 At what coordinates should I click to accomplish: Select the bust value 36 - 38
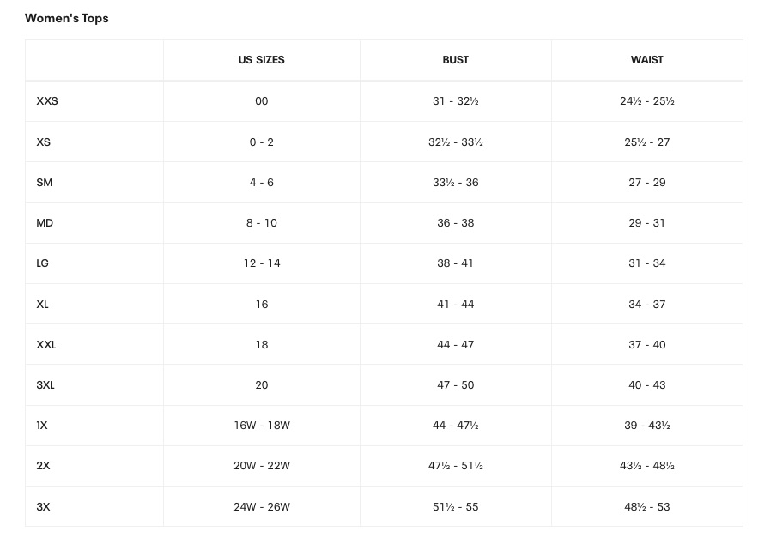pos(456,223)
